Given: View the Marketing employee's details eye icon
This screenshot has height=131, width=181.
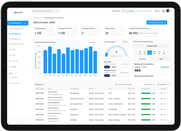Looking at the screenshot, I should (162, 120).
